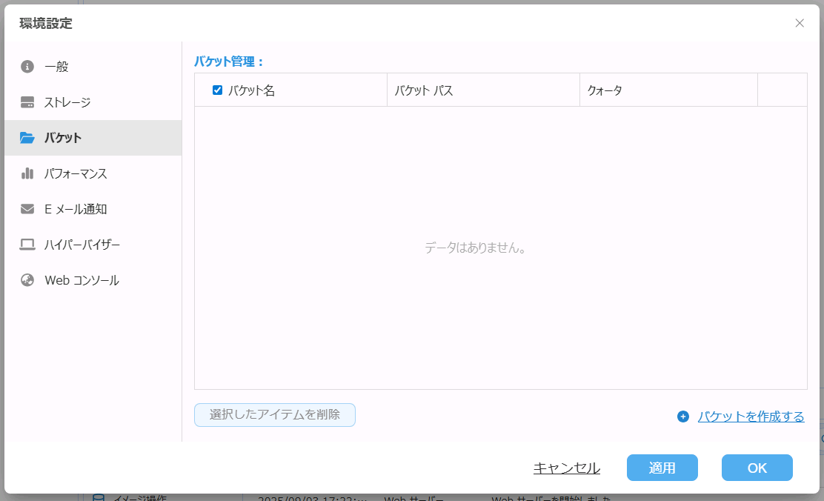Click the storage drive icon for ストレージ
824x501 pixels.
[x=27, y=102]
